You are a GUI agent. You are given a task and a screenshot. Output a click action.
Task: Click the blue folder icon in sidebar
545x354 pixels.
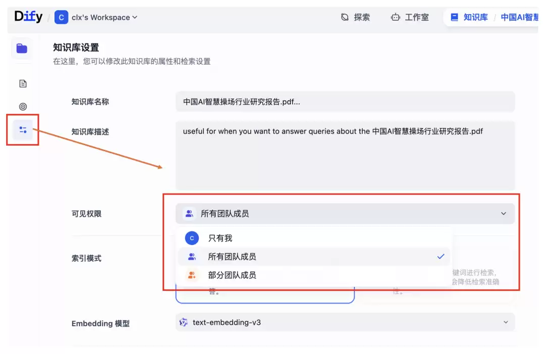pos(22,48)
